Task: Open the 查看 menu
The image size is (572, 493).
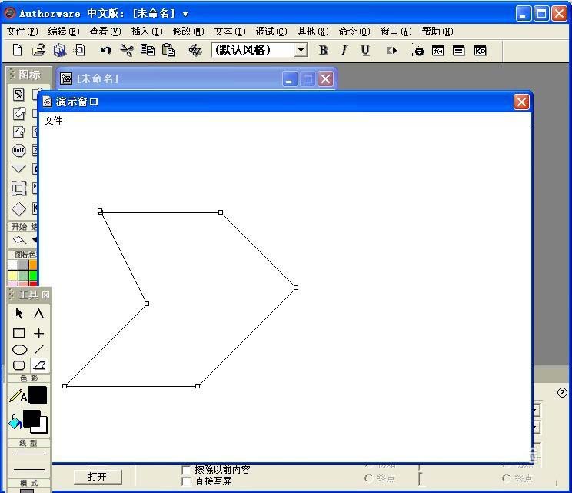Action: 105,32
